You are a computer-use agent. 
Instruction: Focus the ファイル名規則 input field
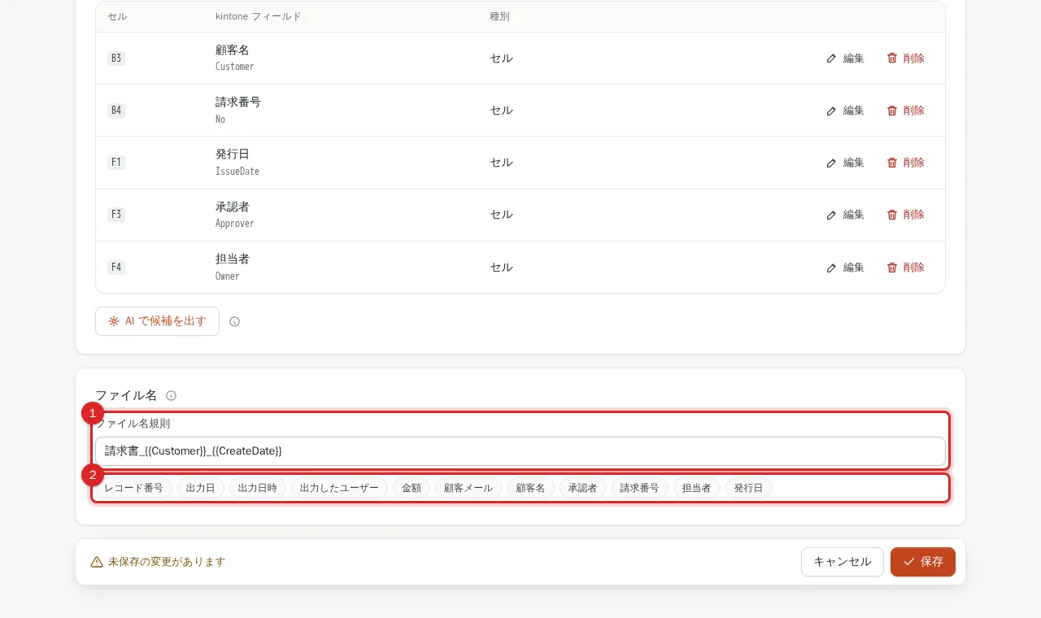point(520,451)
